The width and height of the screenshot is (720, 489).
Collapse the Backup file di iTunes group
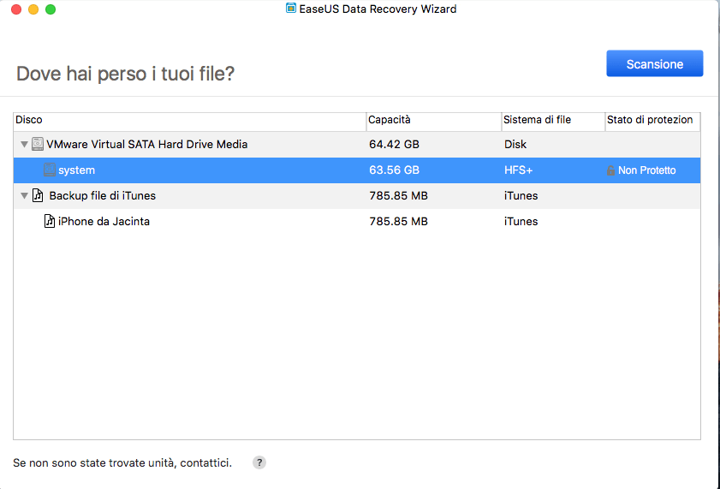24,195
